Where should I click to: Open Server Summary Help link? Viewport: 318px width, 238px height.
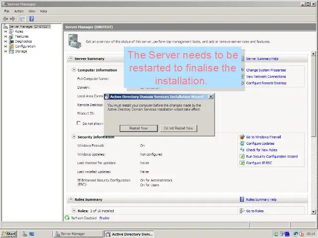tap(262, 59)
